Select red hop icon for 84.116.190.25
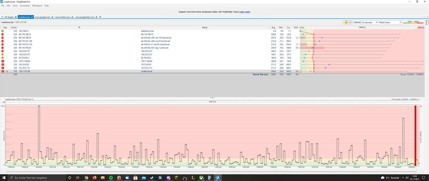 pos(3,38)
